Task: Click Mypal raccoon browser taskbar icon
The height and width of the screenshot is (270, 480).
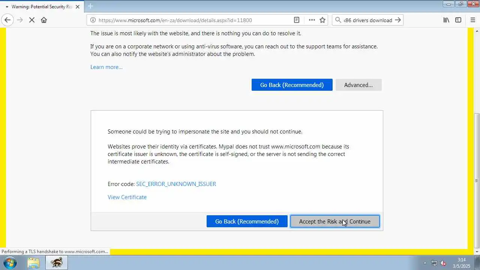Action: click(57, 262)
